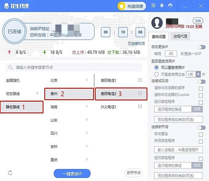Screen dimensions: 209x181
Task: Click the 花生代理 logo icon
Action: [x=6, y=6]
